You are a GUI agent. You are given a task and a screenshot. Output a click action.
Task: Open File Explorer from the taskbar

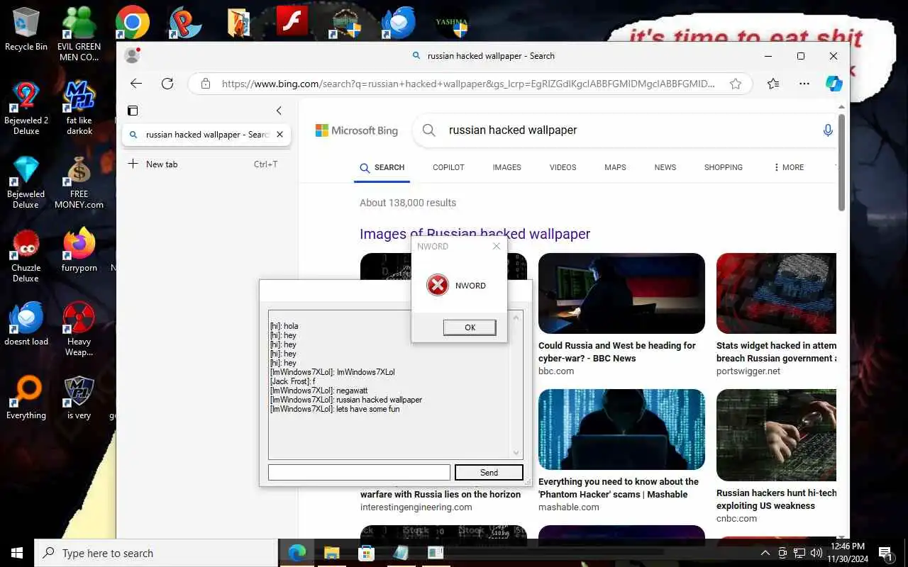332,553
